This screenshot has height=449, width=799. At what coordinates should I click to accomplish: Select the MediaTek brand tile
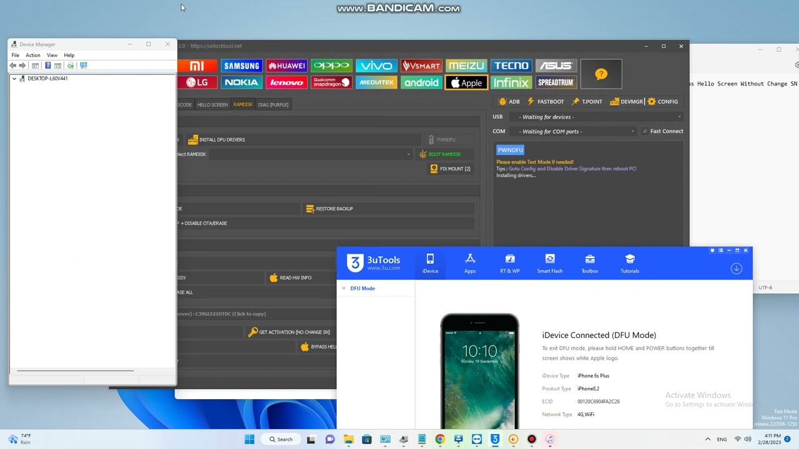tap(376, 82)
